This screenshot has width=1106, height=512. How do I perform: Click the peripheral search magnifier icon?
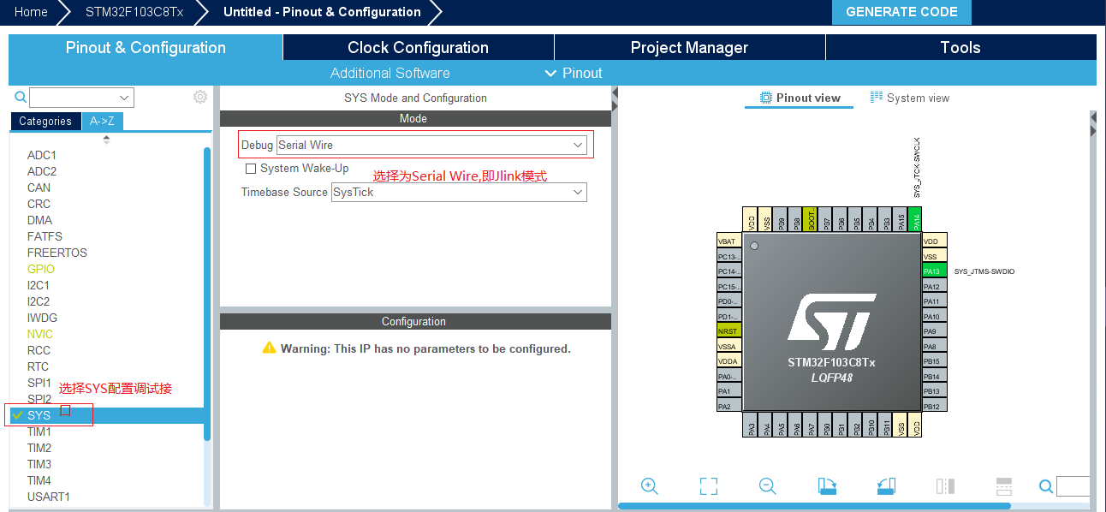(x=21, y=97)
